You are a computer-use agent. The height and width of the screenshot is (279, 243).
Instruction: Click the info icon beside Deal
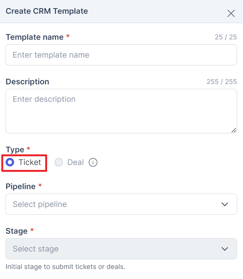[93, 162]
